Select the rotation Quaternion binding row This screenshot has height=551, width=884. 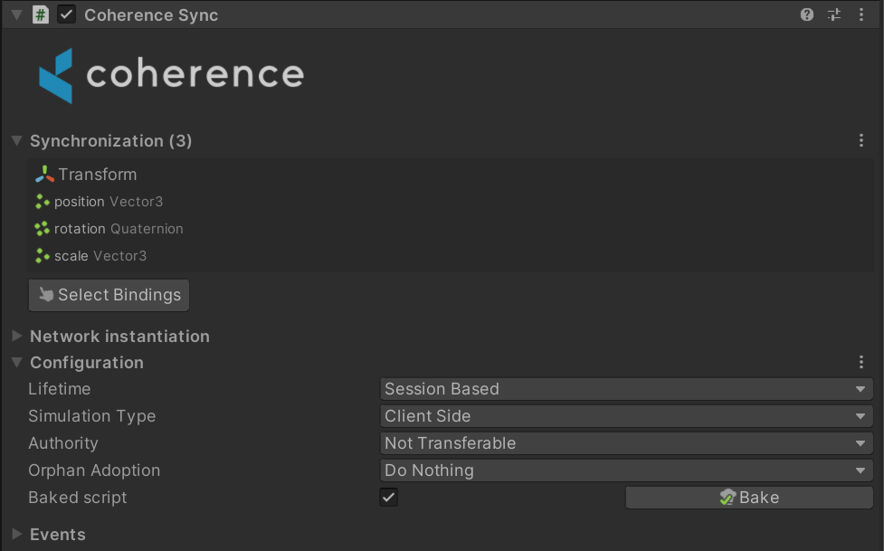point(451,228)
